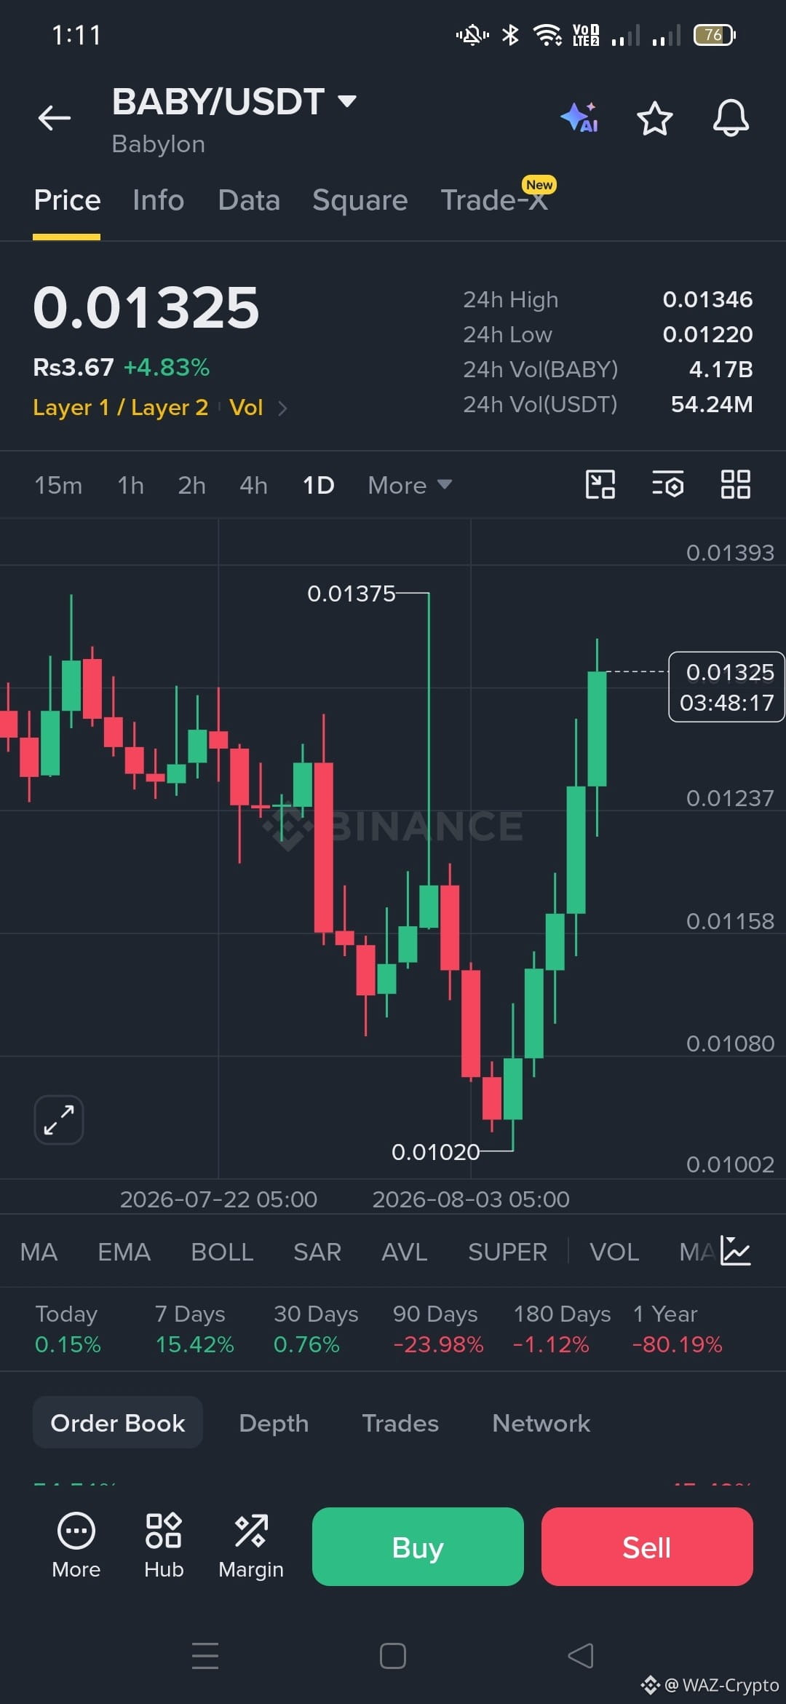Tap Android recent apps menu button

(205, 1656)
